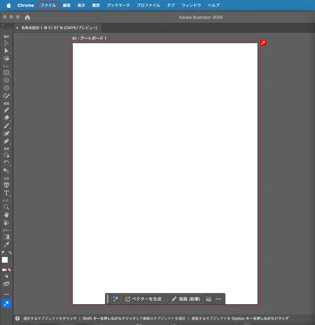315x325 pixels.
Task: Toggle the drawing mode icon
Action: [x=7, y=276]
